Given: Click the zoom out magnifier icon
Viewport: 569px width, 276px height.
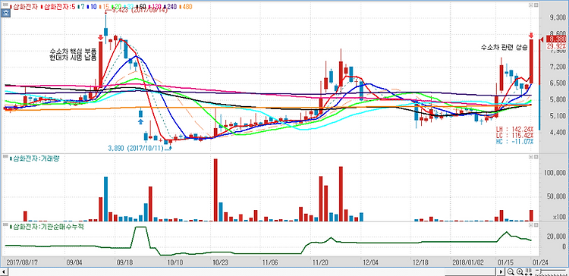Looking at the screenshot, I should 511,272.
